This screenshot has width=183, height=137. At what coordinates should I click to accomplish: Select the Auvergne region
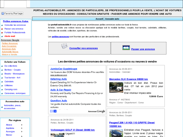(x=10, y=132)
